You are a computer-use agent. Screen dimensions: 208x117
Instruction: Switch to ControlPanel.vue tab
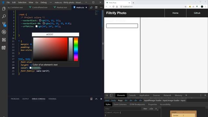[38, 7]
